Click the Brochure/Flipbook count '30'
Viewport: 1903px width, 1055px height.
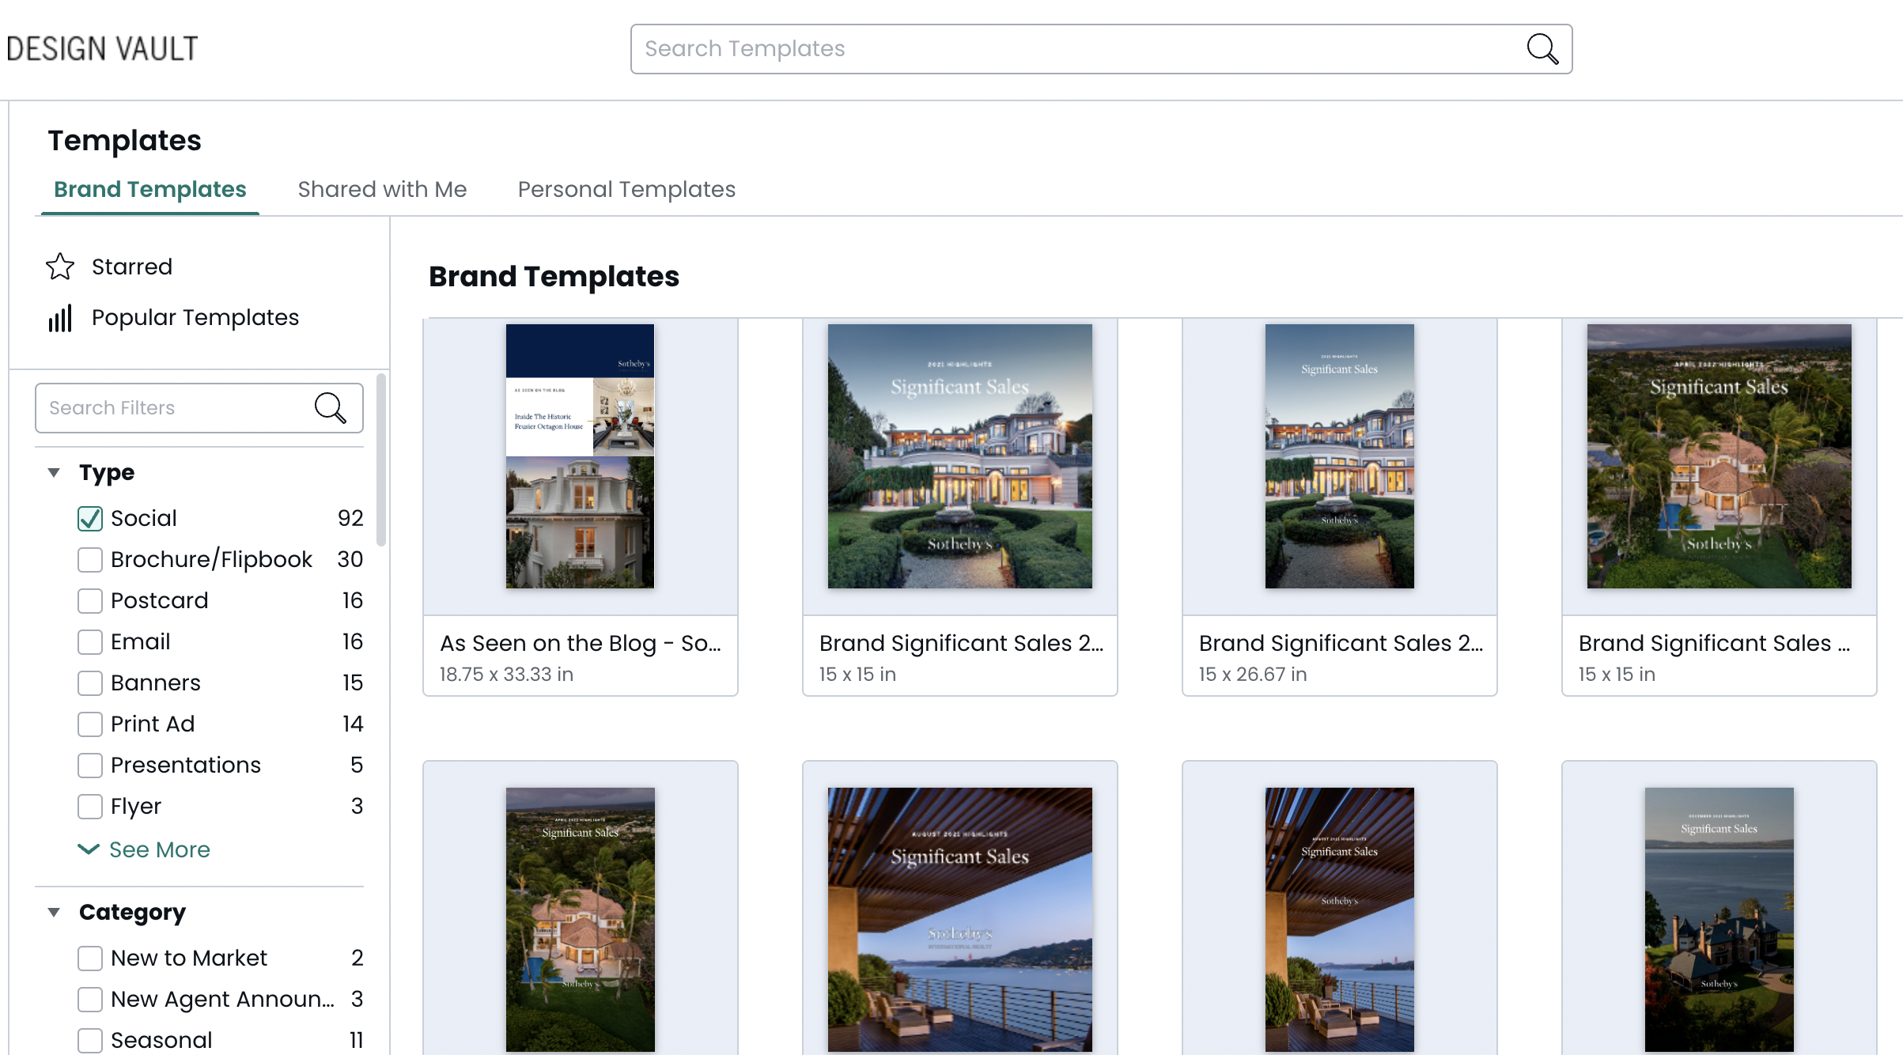click(350, 560)
